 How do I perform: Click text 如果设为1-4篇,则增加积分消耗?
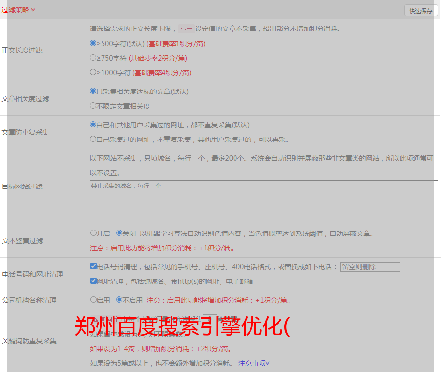(142, 349)
